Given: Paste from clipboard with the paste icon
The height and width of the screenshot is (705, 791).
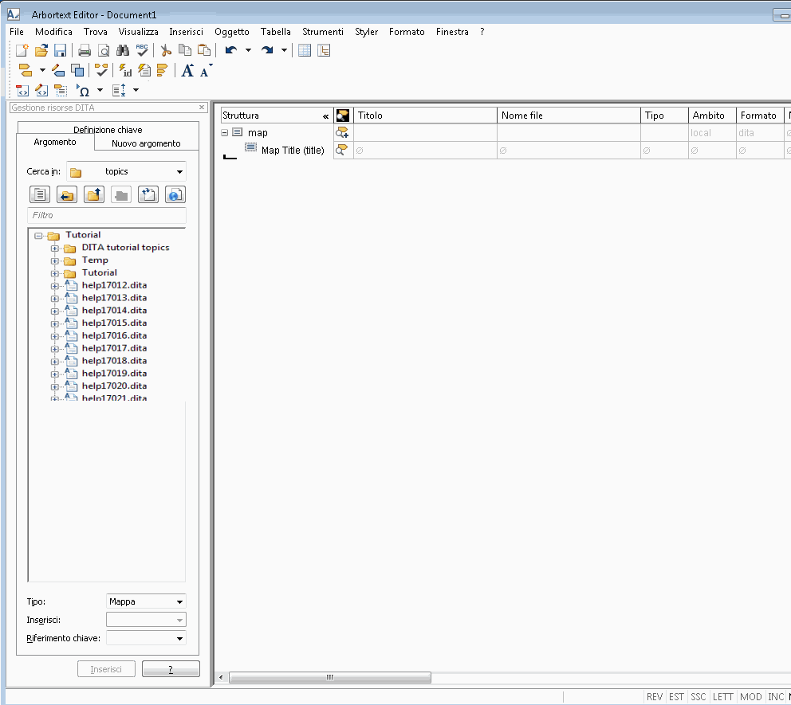Looking at the screenshot, I should (204, 50).
